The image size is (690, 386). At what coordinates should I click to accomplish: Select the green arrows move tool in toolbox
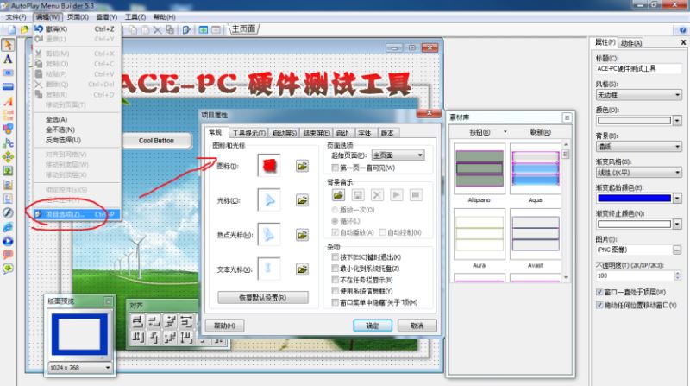8,157
